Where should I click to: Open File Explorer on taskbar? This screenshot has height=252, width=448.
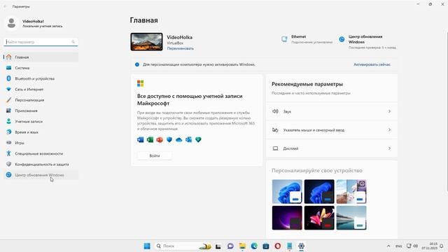tap(242, 246)
